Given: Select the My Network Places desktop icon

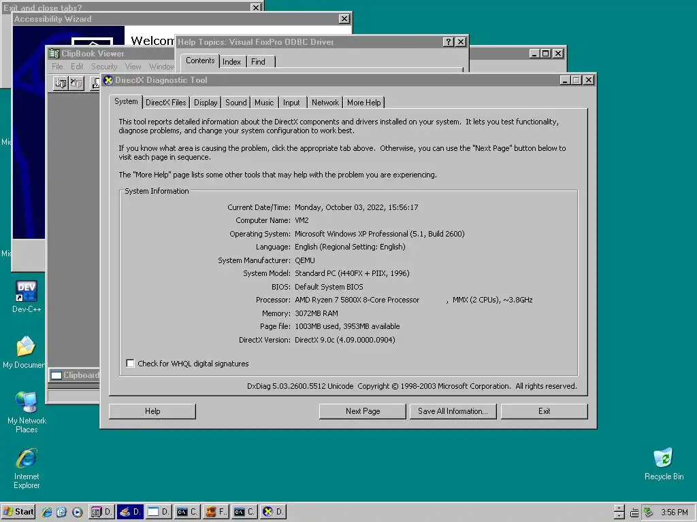Looking at the screenshot, I should click(x=27, y=413).
